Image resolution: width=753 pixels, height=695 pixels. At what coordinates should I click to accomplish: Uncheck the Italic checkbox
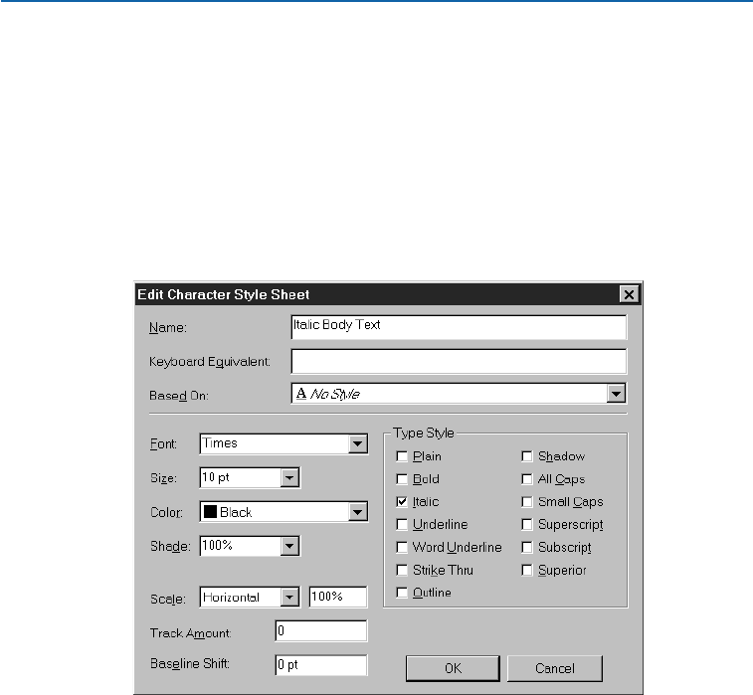pos(402,501)
